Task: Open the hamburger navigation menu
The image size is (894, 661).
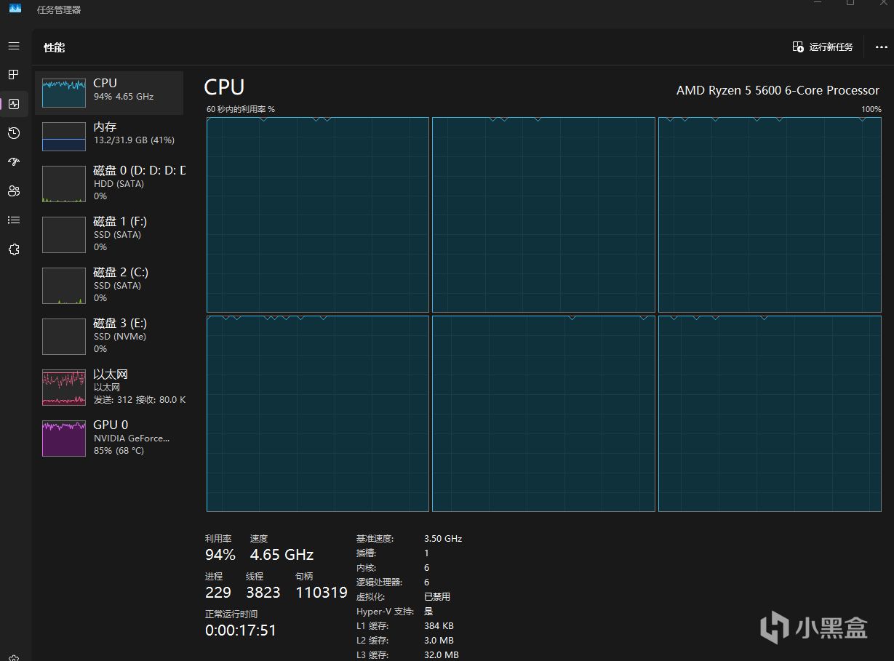Action: click(14, 46)
